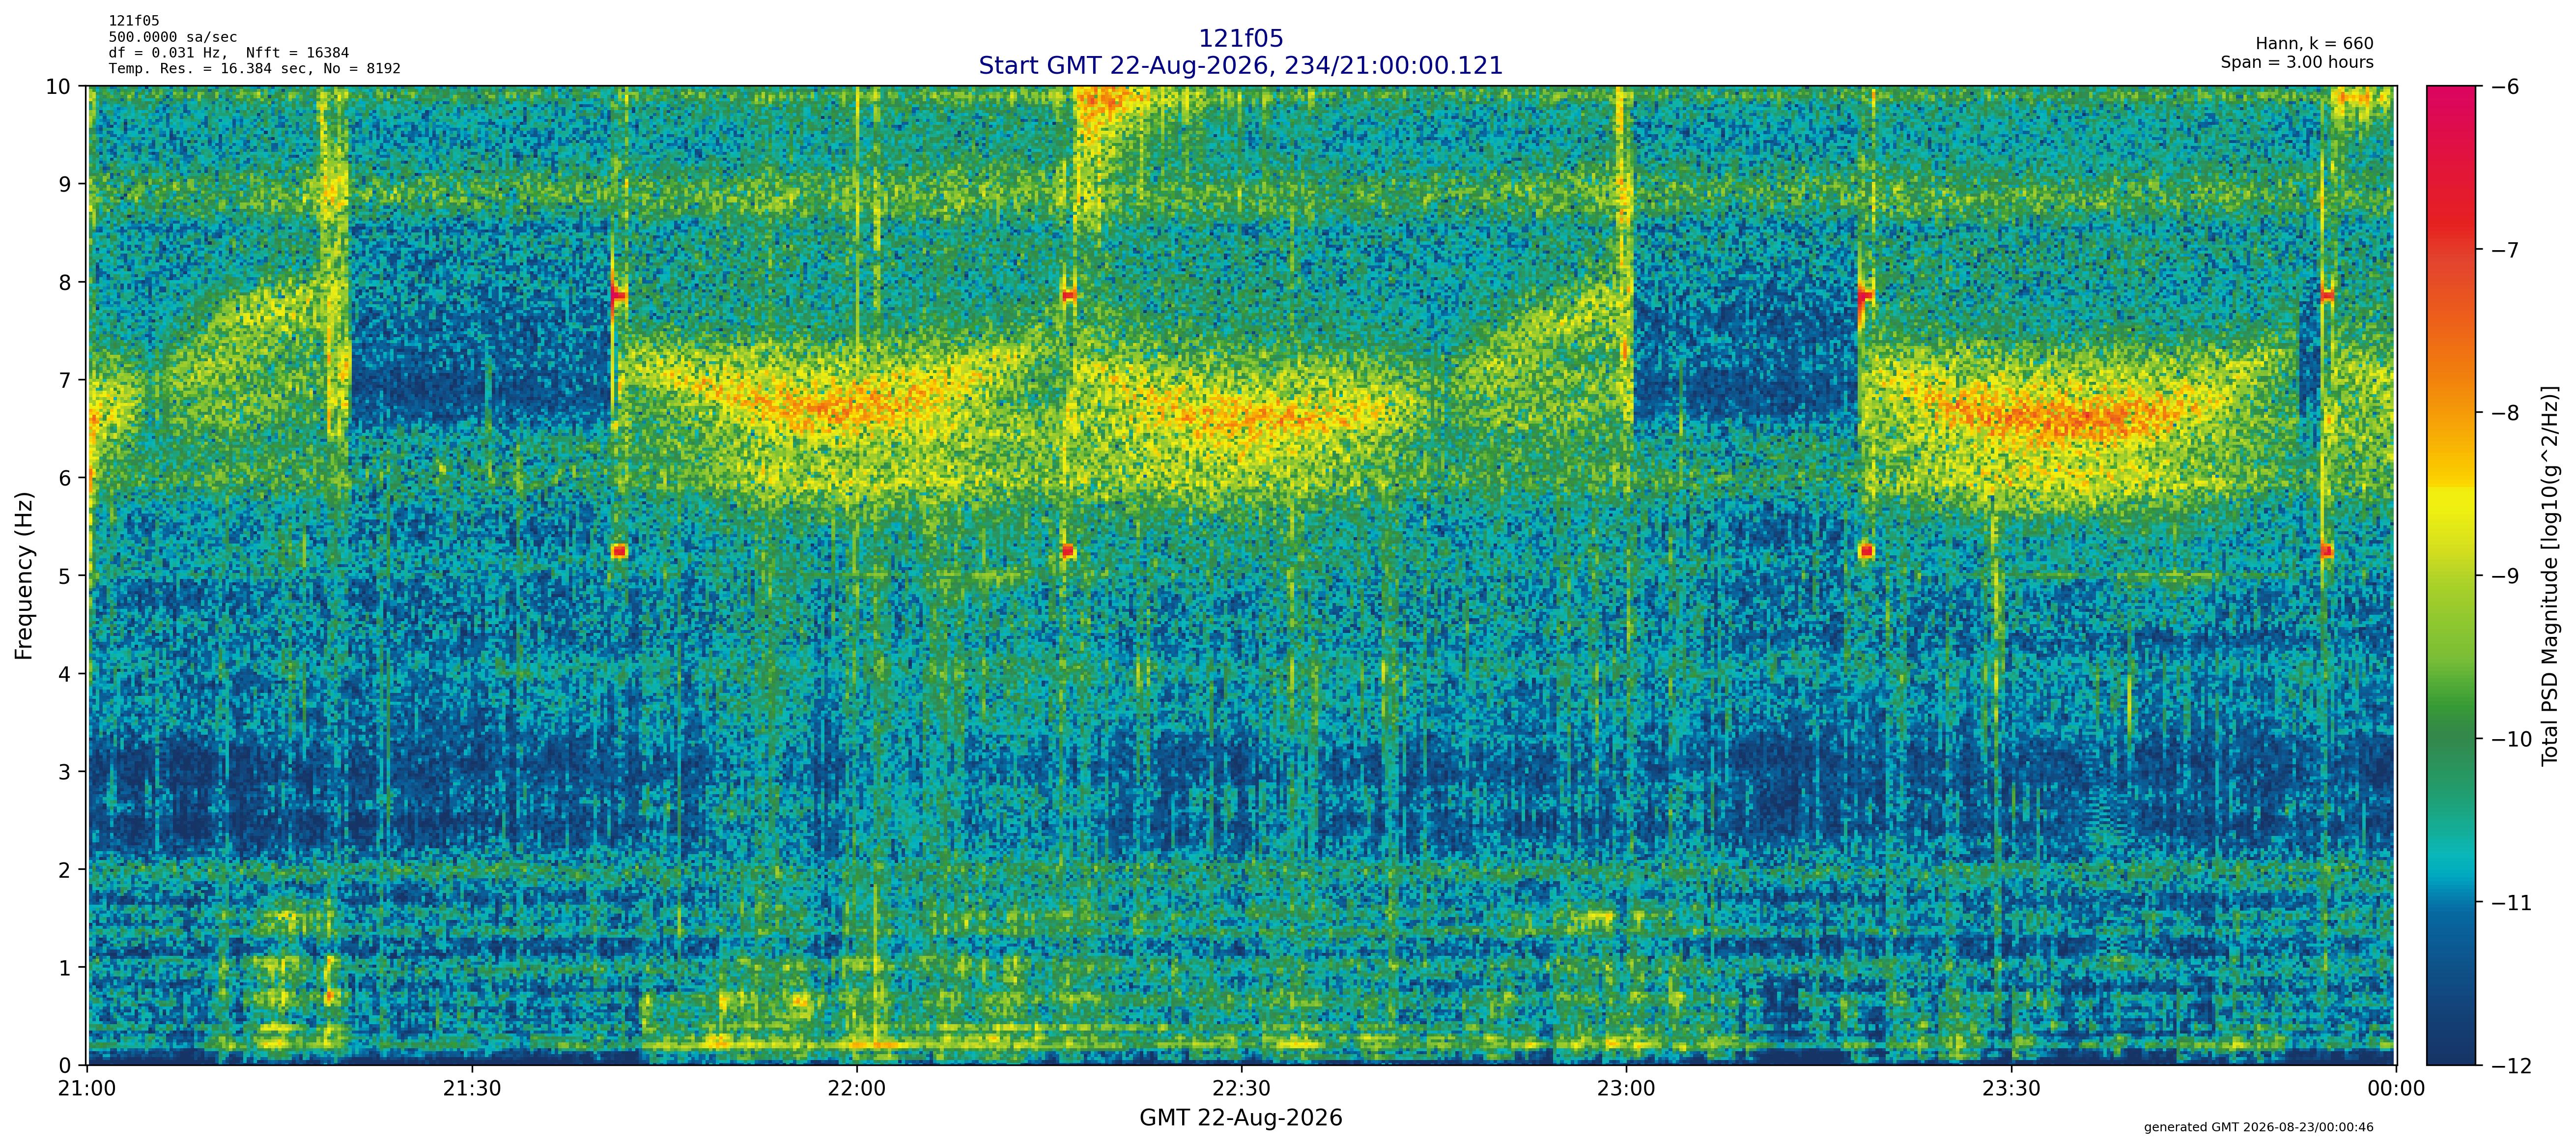Click the 23:00 time axis tick label
Screen dimensions: 2576x1148
coord(1626,1088)
